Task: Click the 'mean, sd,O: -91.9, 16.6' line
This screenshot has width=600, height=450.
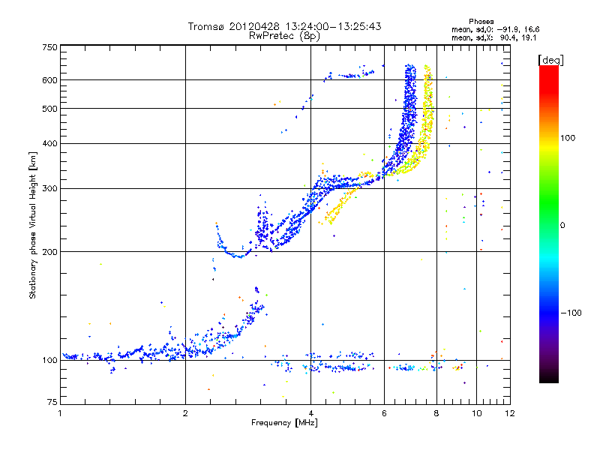Action: (495, 29)
